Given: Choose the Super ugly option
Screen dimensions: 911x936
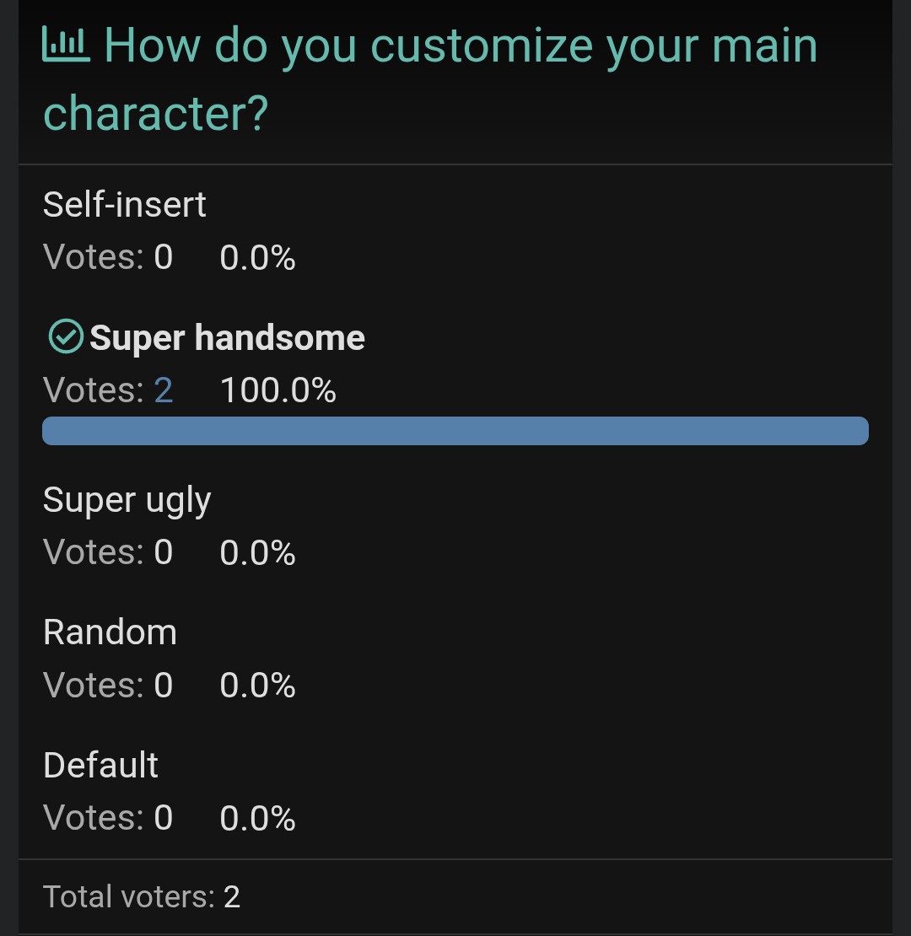Looking at the screenshot, I should click(x=127, y=500).
